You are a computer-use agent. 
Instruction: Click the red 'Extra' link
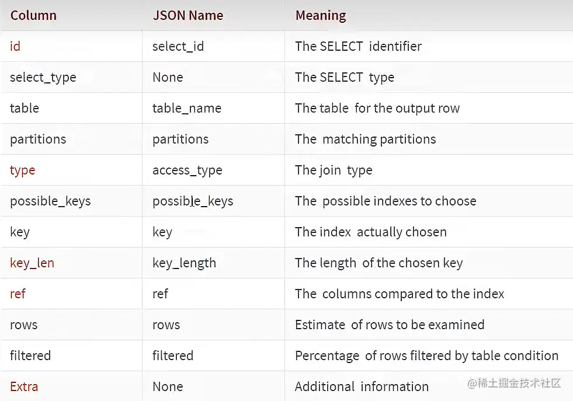point(24,386)
